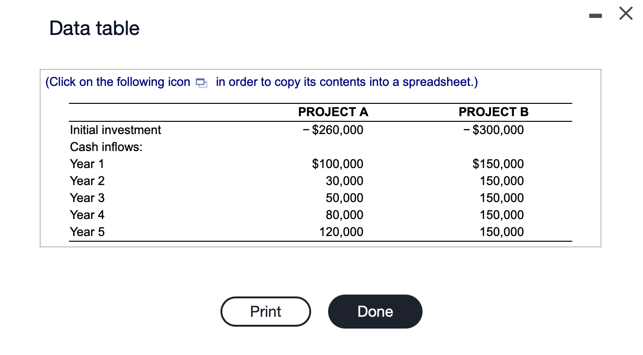This screenshot has height=355, width=643.
Task: Click the Print button
Action: click(266, 312)
